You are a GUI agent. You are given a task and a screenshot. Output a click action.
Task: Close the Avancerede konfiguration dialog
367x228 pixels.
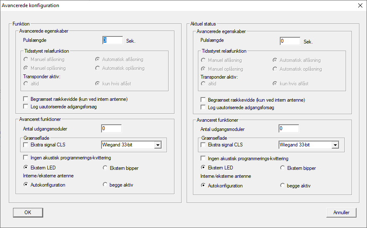(x=360, y=5)
